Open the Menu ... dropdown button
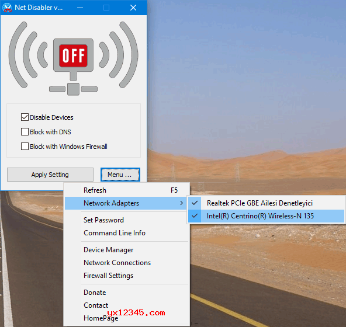Viewport: 346px width, 327px height. (x=120, y=175)
